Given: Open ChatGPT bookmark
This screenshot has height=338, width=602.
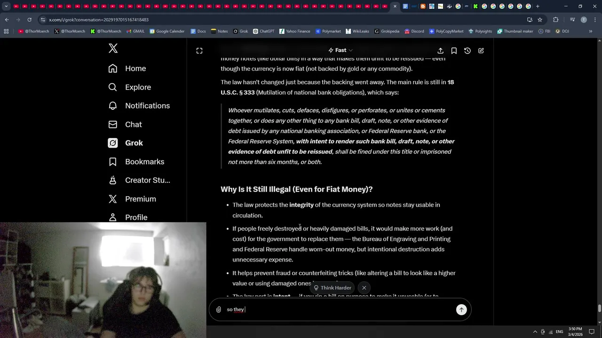Looking at the screenshot, I should [263, 31].
